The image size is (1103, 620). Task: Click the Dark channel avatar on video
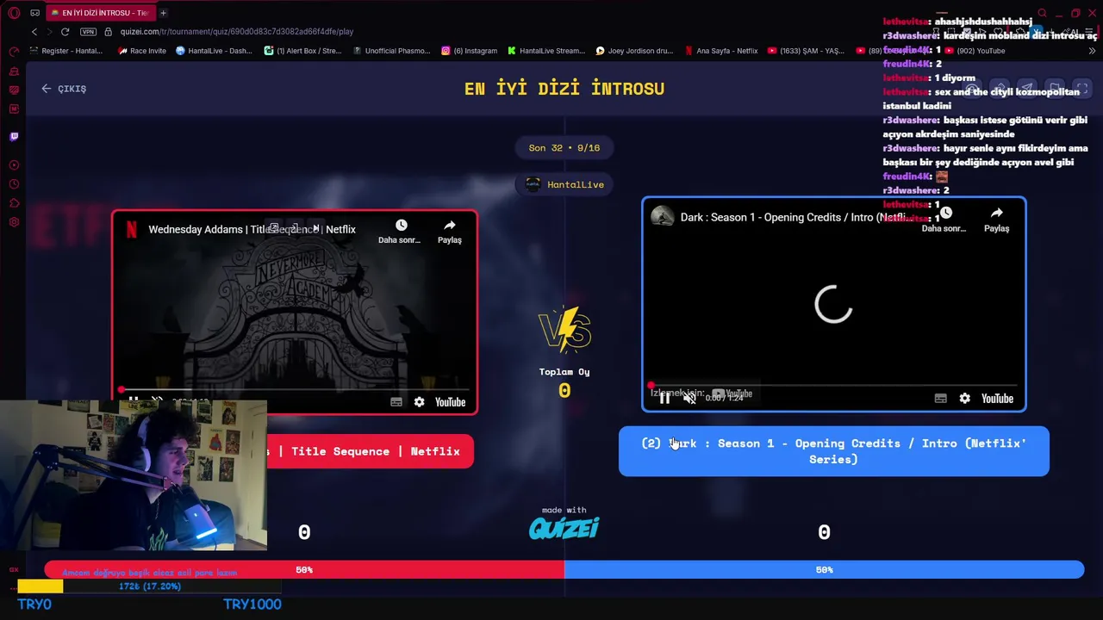[x=662, y=217]
